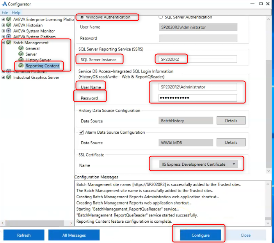Click History Data Source BatchHistory field
274x243 pixels.
186,121
